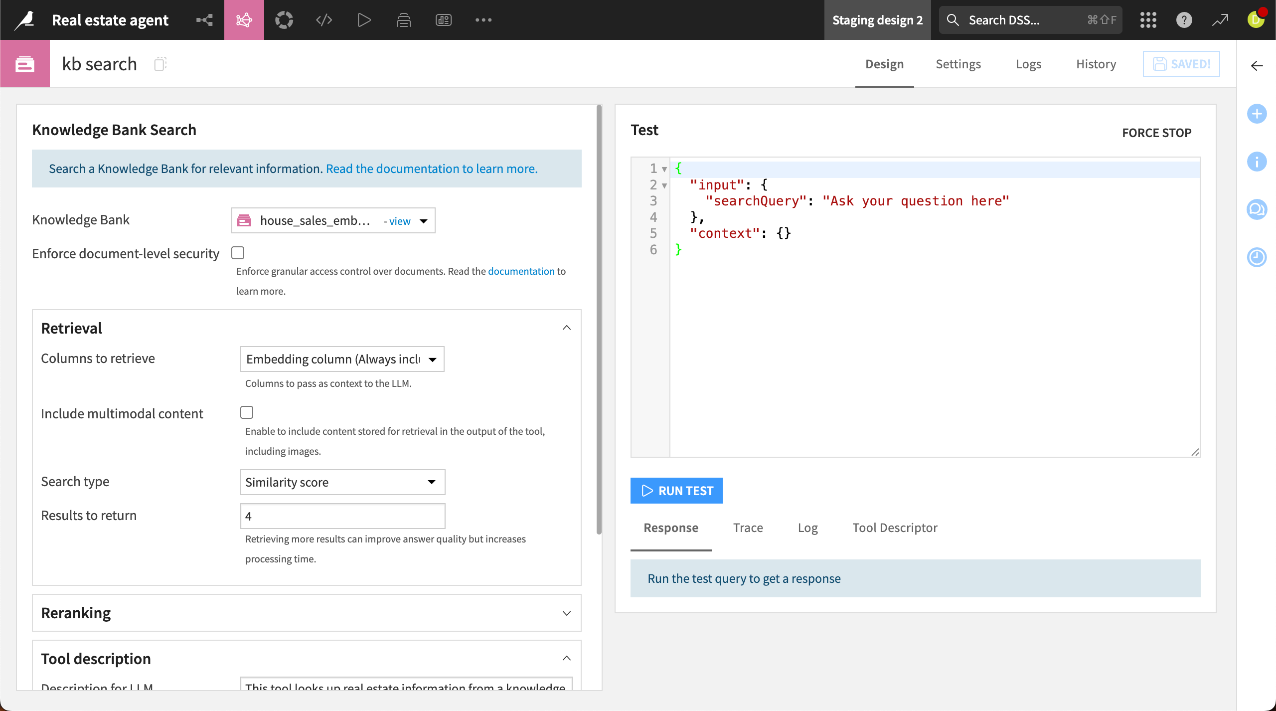This screenshot has width=1276, height=711.
Task: Open the History tab
Action: pos(1096,64)
